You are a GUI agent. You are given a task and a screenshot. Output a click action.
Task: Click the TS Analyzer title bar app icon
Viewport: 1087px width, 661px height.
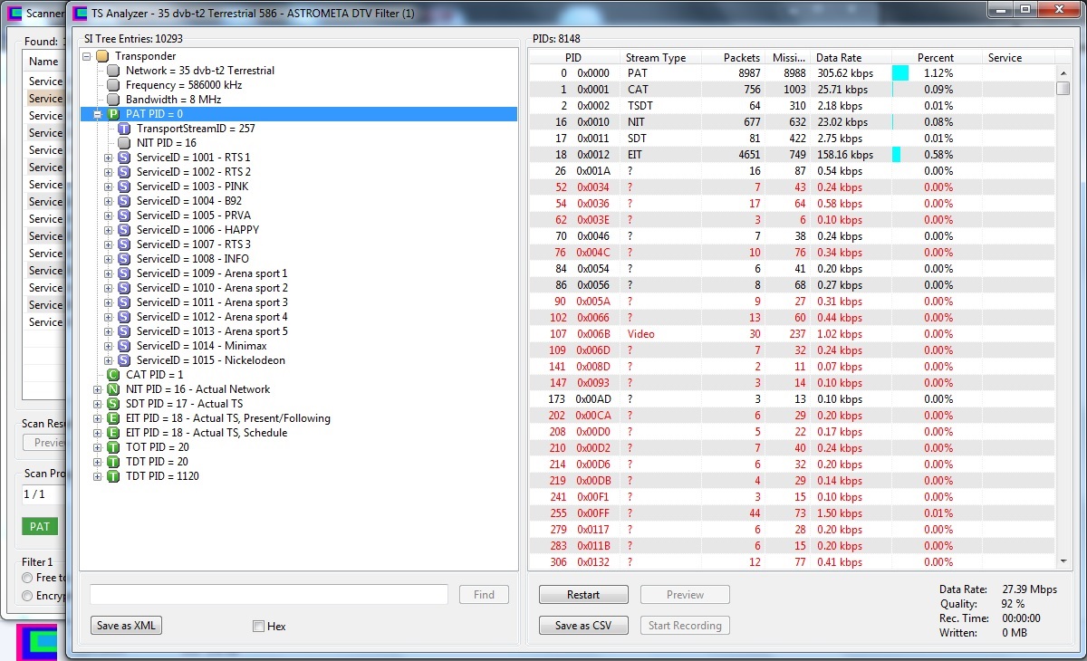pos(78,14)
